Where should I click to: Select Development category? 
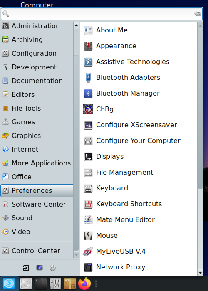(x=37, y=67)
